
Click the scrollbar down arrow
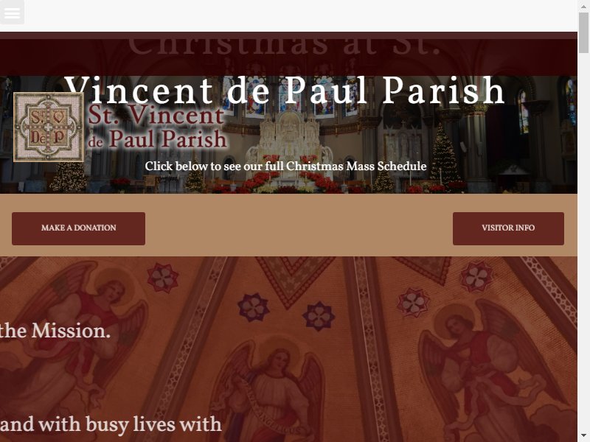[x=583, y=436]
